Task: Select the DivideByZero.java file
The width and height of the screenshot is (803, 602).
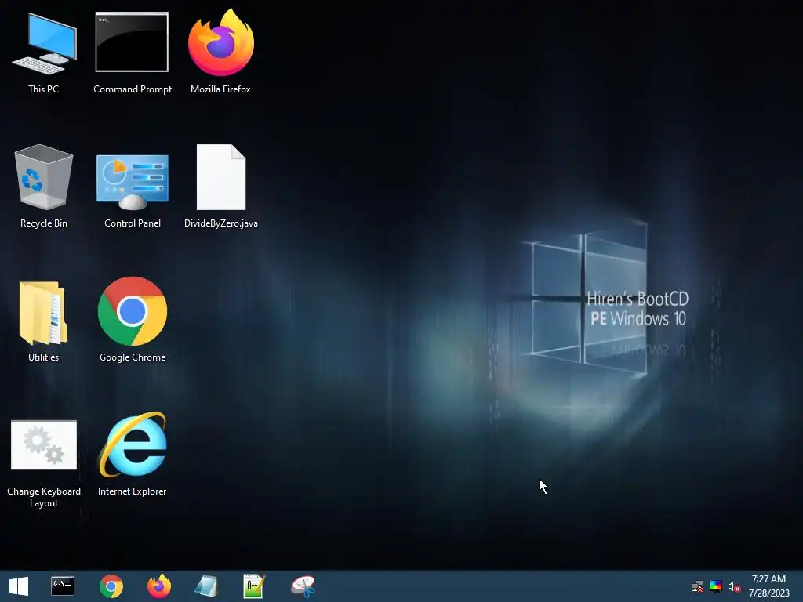Action: 220,185
